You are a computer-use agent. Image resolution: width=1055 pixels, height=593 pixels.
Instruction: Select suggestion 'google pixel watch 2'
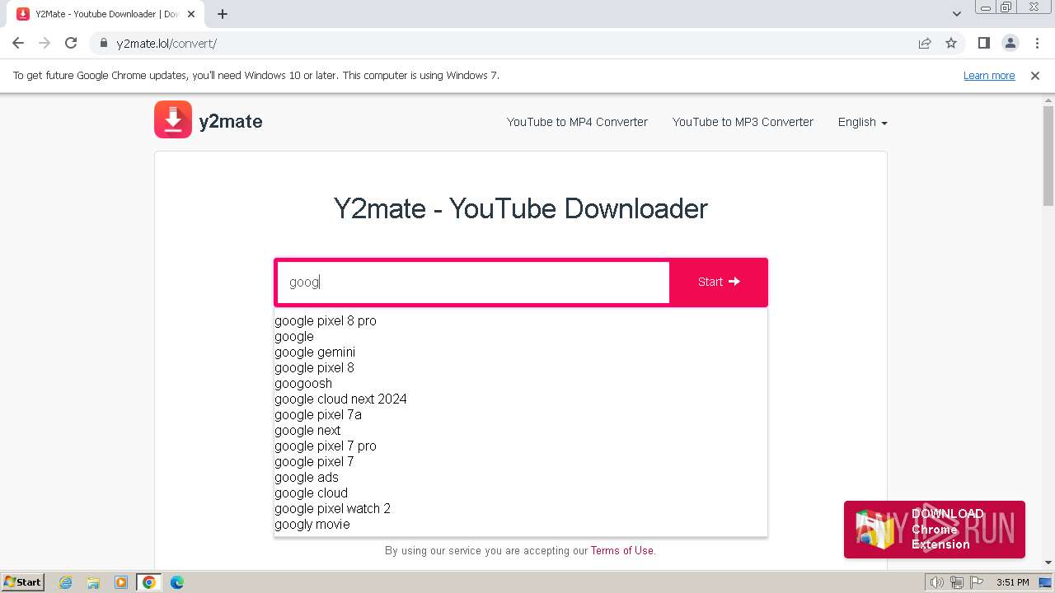point(332,508)
